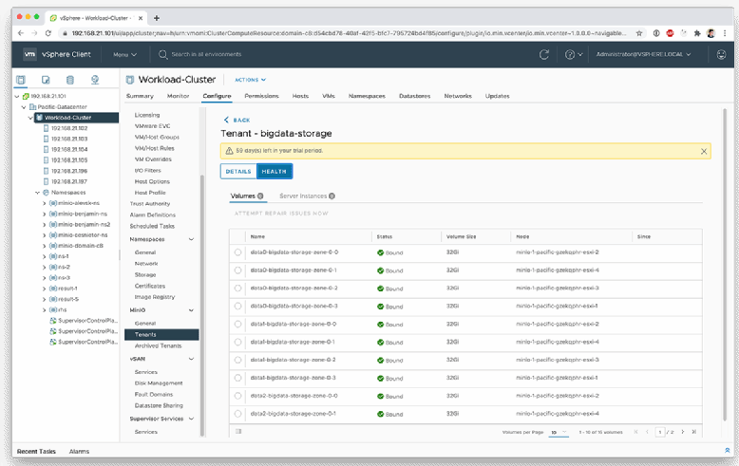Select radio for data0-bigdata-storage-zone-0-0

point(237,252)
